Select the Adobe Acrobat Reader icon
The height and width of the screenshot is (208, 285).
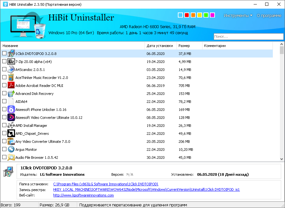coord(11,85)
